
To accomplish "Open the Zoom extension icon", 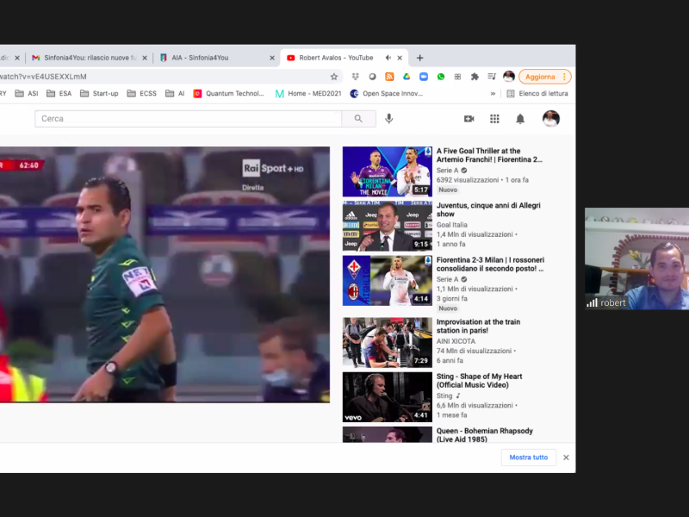I will (424, 77).
